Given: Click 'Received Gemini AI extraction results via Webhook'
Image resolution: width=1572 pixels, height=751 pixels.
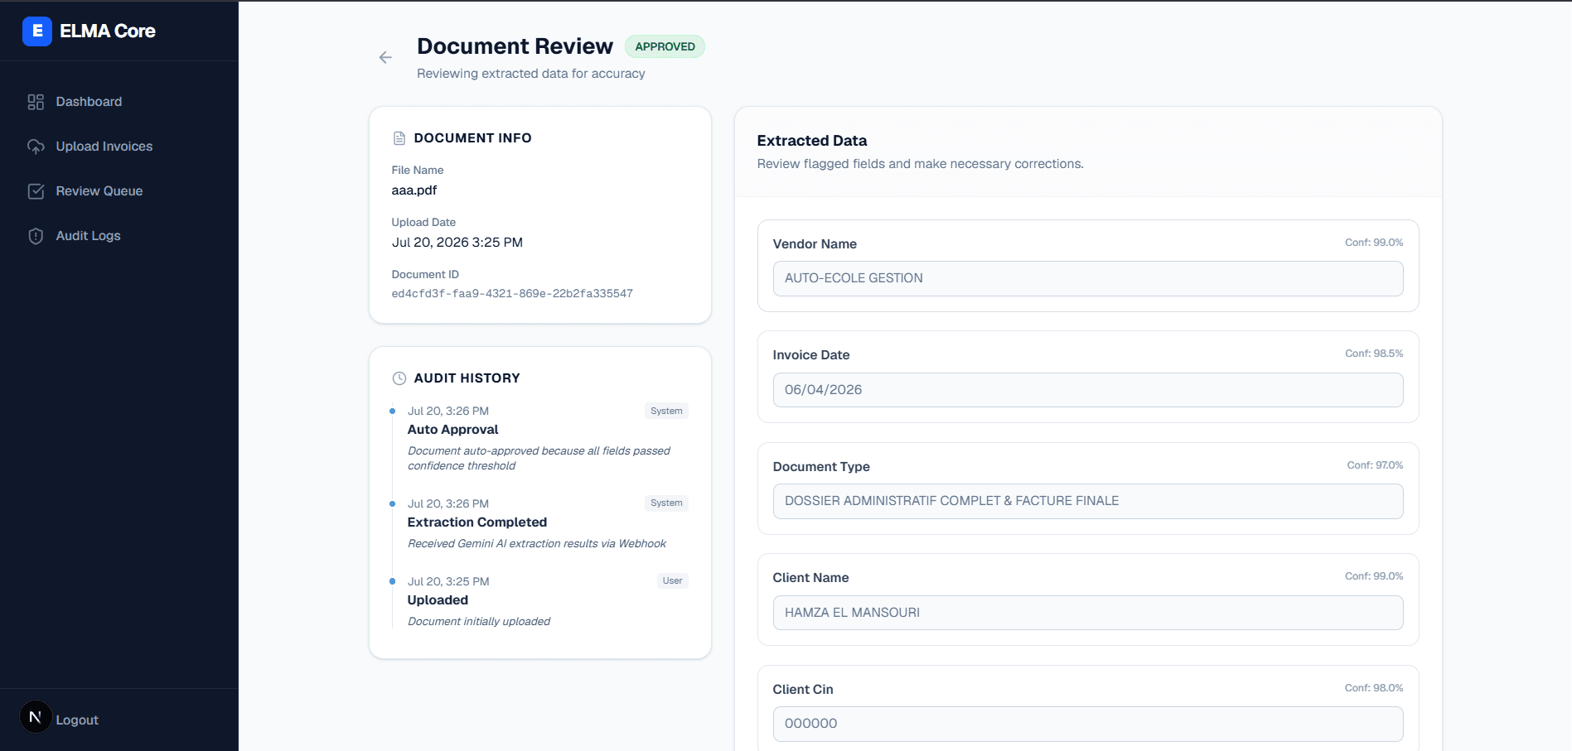Looking at the screenshot, I should pos(537,544).
